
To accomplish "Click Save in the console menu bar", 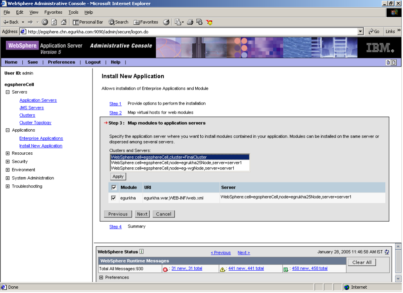I will click(33, 62).
